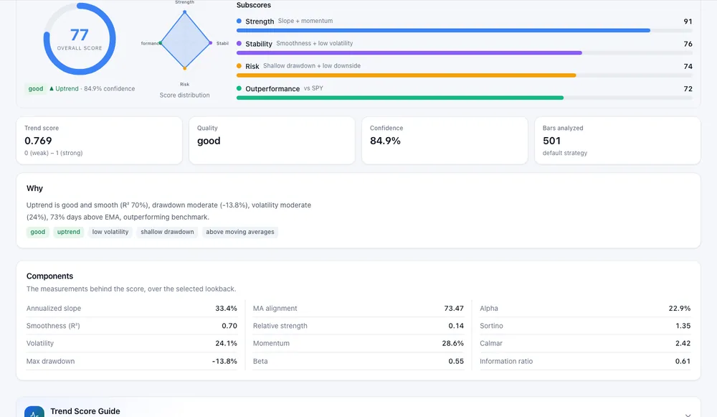Viewport: 717px width, 417px height.
Task: Click the good tag in Why section
Action: click(38, 232)
